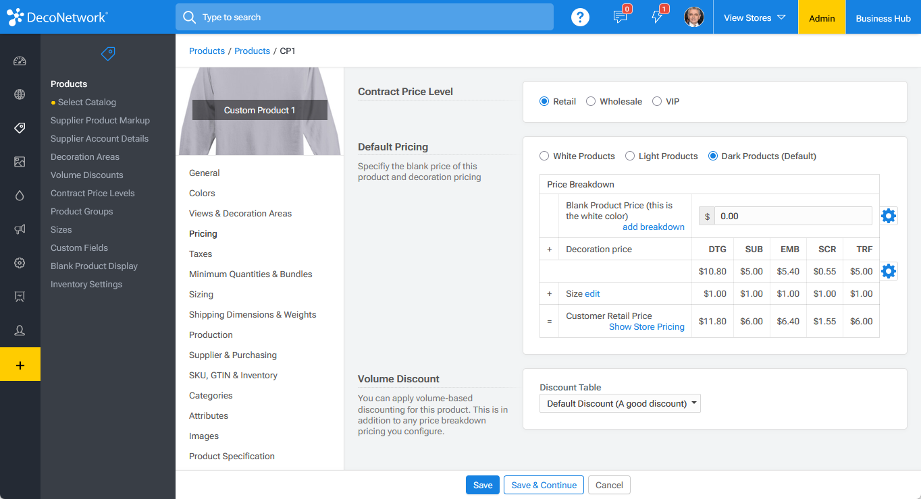This screenshot has width=921, height=499.
Task: Open the megaphone marketing sidebar icon
Action: (20, 229)
